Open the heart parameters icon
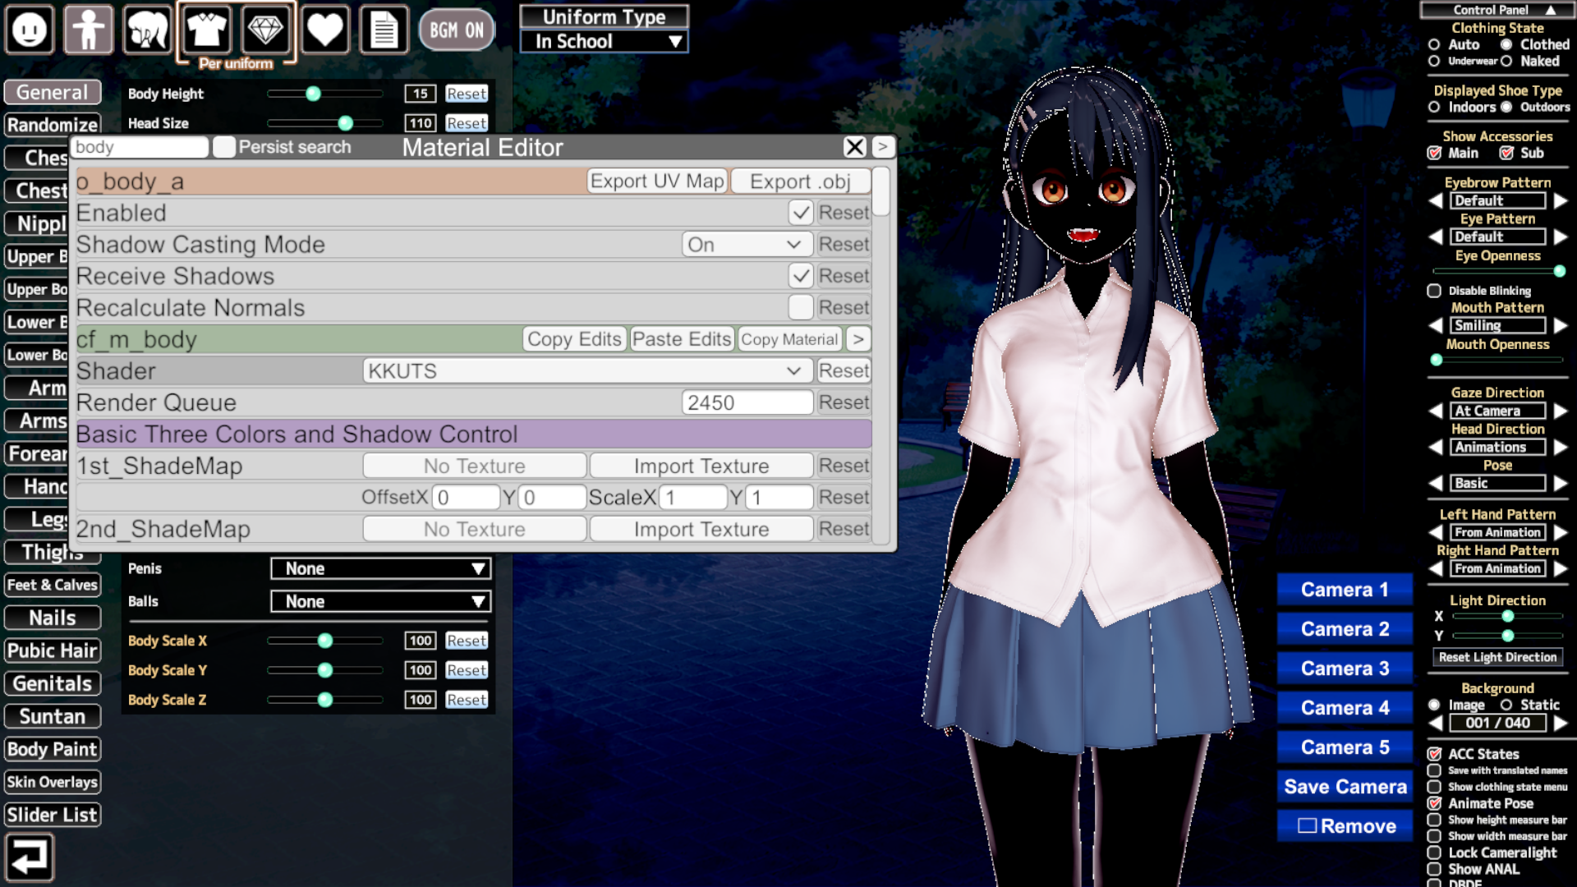Screen dimensions: 1577x887 click(x=324, y=30)
